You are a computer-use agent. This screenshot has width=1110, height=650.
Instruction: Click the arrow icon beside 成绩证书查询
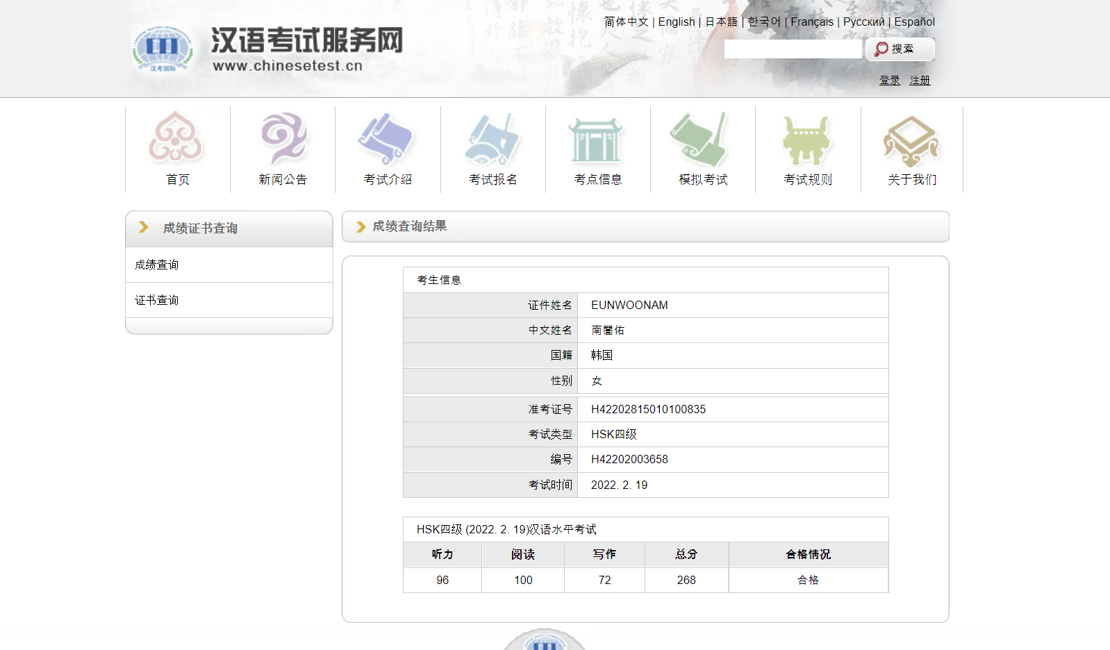[x=144, y=227]
